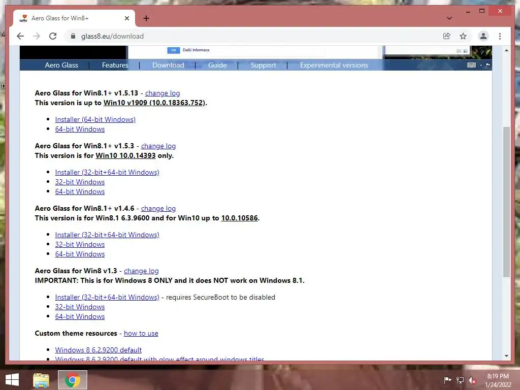Open Windows 8 6.2.9200 default resource
The height and width of the screenshot is (390, 520).
point(98,350)
